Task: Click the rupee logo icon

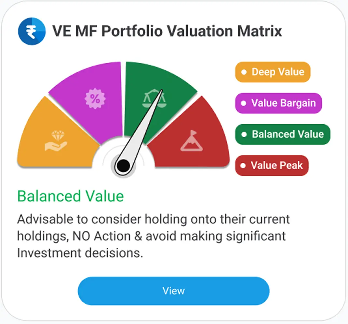Action: [x=31, y=31]
